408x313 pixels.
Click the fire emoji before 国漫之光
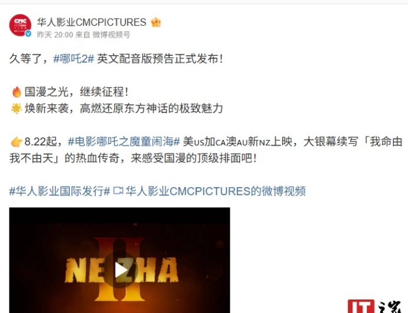pyautogui.click(x=16, y=92)
